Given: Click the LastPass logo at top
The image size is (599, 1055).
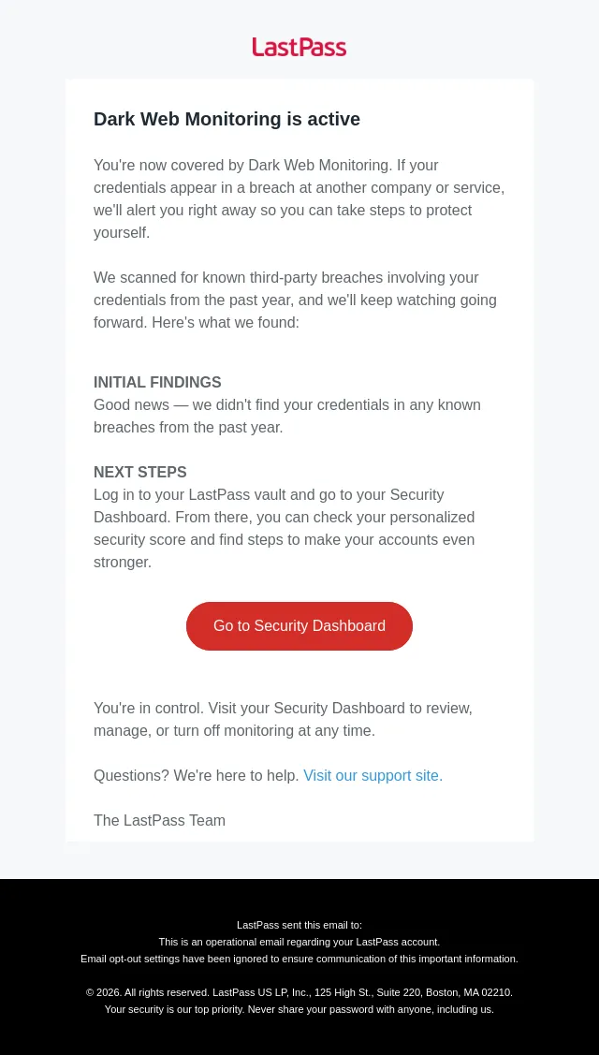Looking at the screenshot, I should point(299,47).
